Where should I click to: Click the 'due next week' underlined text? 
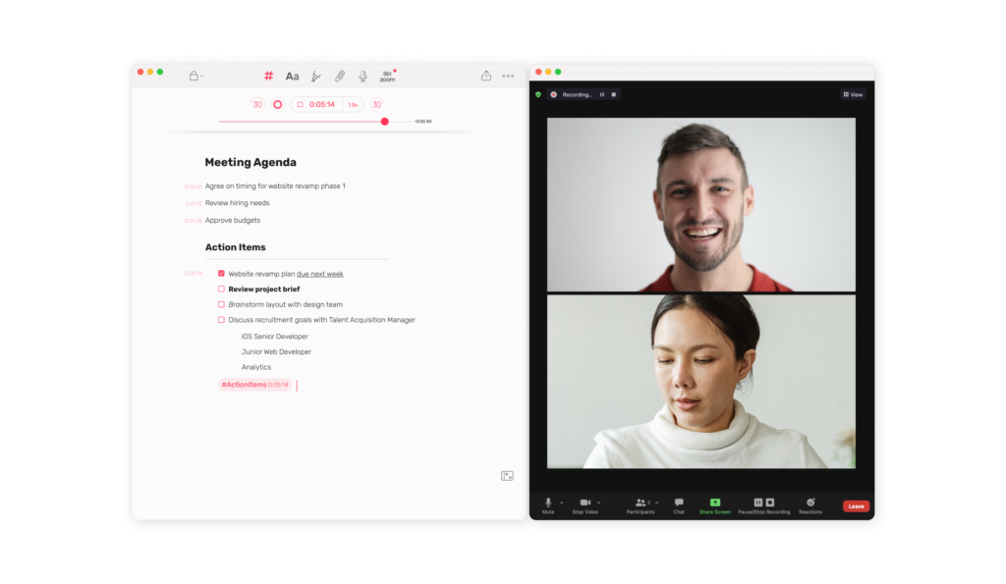[x=319, y=274]
